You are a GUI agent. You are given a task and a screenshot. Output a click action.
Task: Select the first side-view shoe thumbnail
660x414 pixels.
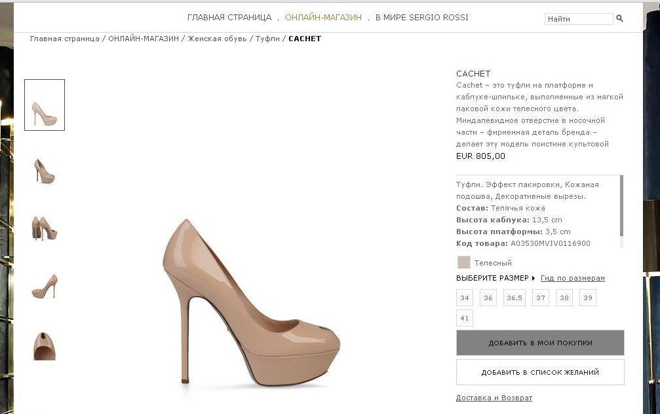pyautogui.click(x=45, y=105)
